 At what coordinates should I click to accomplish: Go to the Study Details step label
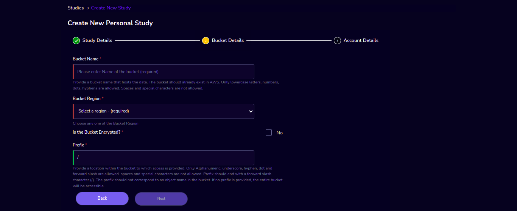[97, 40]
